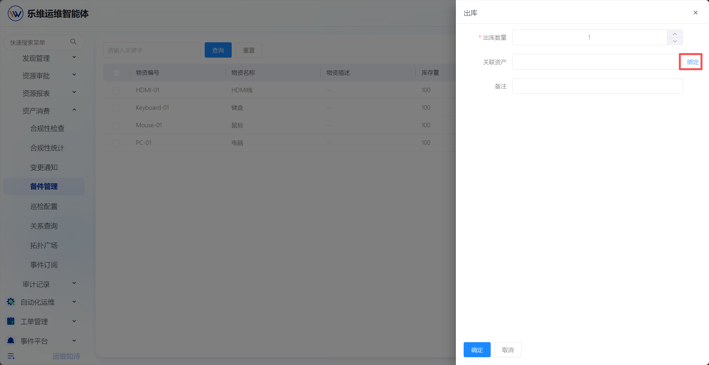Image resolution: width=709 pixels, height=365 pixels.
Task: Check the Keyboard-01 row checkbox
Action: pos(116,108)
